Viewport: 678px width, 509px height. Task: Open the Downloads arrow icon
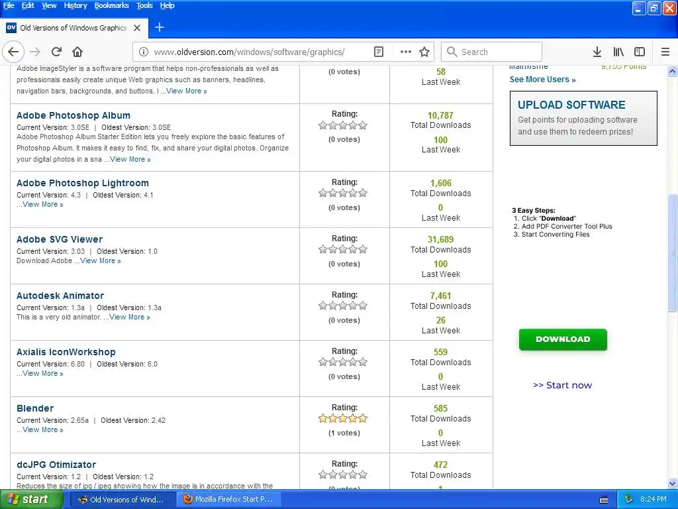click(597, 52)
